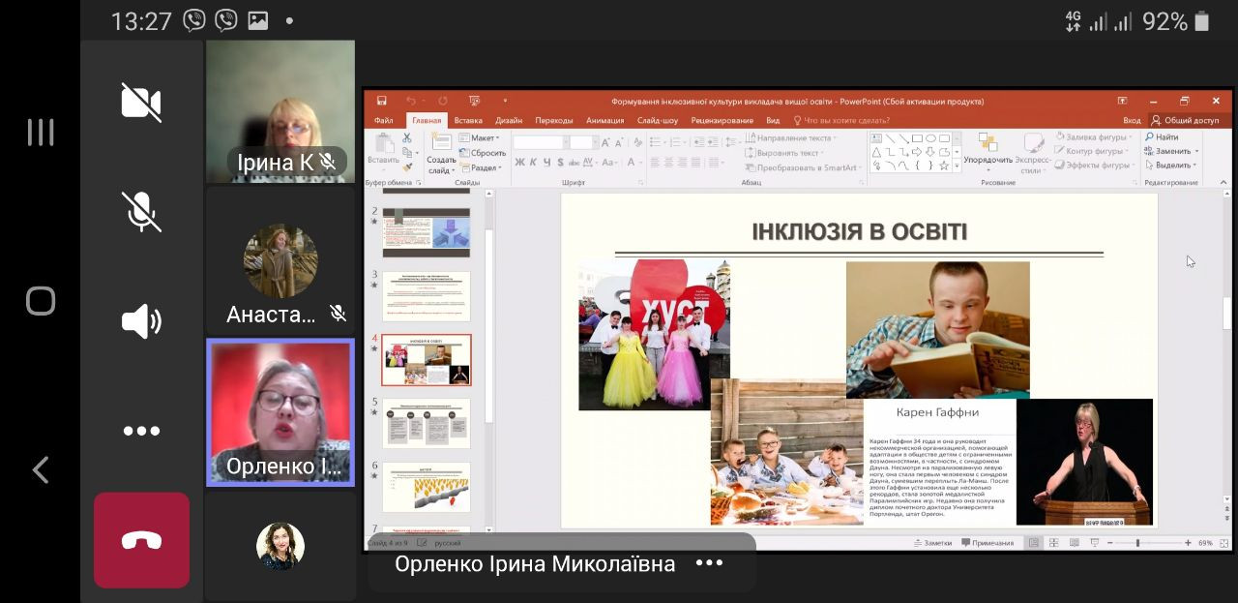Switch to the Дизайн ribbon tab

coord(509,120)
